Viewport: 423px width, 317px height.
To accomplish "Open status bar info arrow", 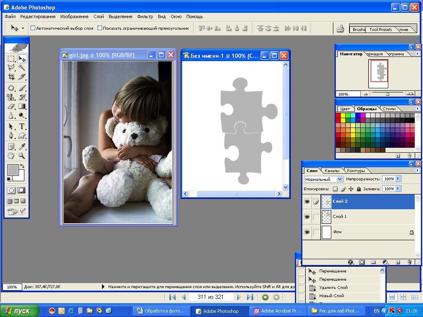I will click(103, 287).
